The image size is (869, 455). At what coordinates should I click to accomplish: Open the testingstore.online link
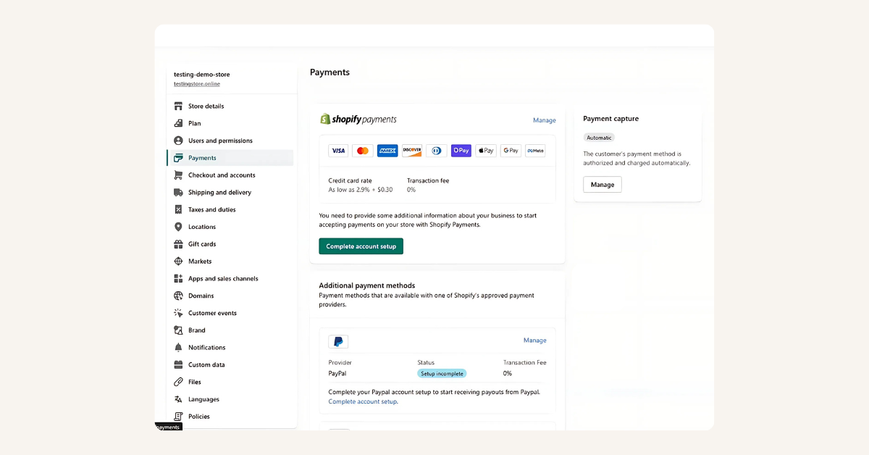[196, 84]
